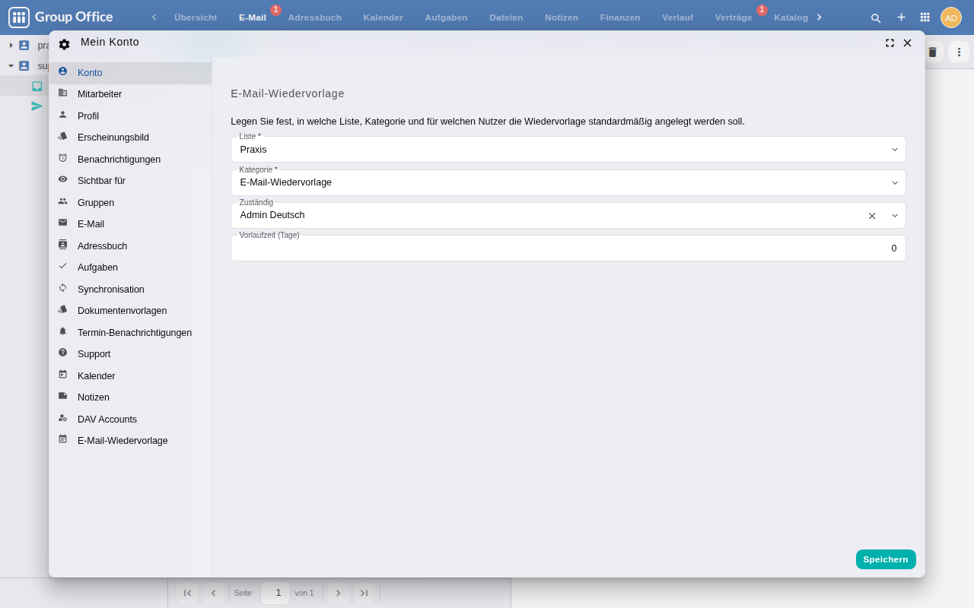Select DAV Accounts in the sidebar

point(130,420)
